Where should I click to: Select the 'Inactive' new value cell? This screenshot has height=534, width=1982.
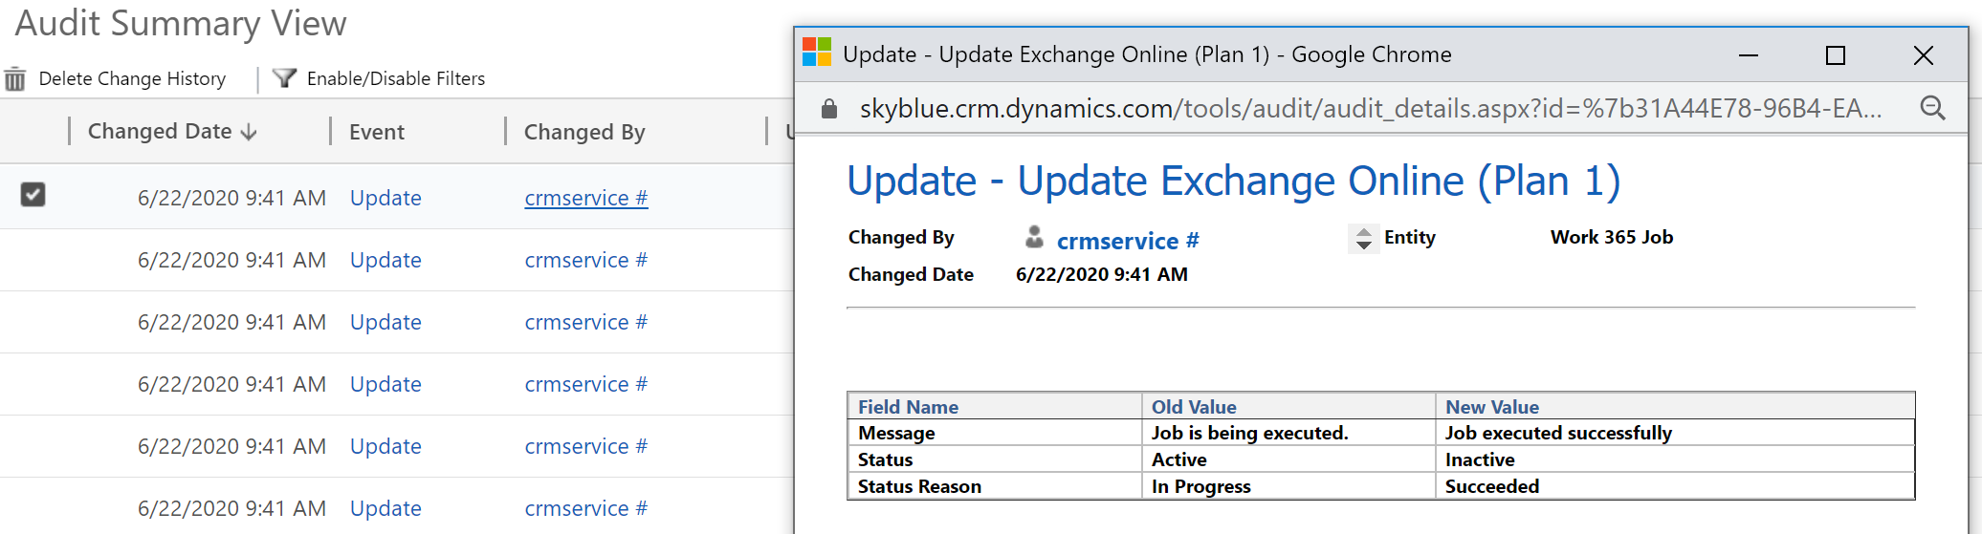pyautogui.click(x=1675, y=459)
